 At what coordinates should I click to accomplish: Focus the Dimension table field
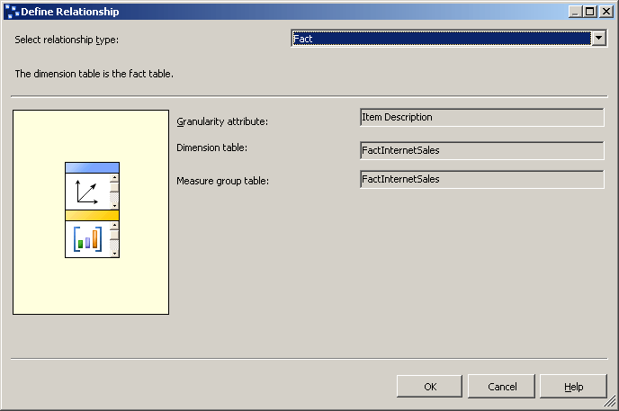coord(481,150)
